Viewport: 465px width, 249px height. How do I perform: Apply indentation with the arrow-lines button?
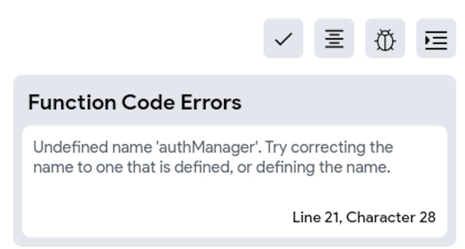tap(436, 39)
